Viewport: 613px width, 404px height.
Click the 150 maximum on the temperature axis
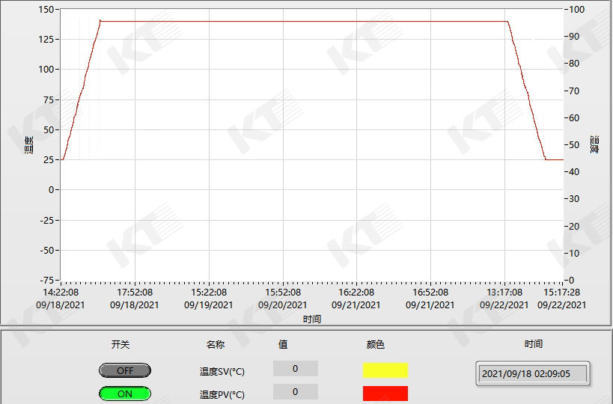click(46, 9)
